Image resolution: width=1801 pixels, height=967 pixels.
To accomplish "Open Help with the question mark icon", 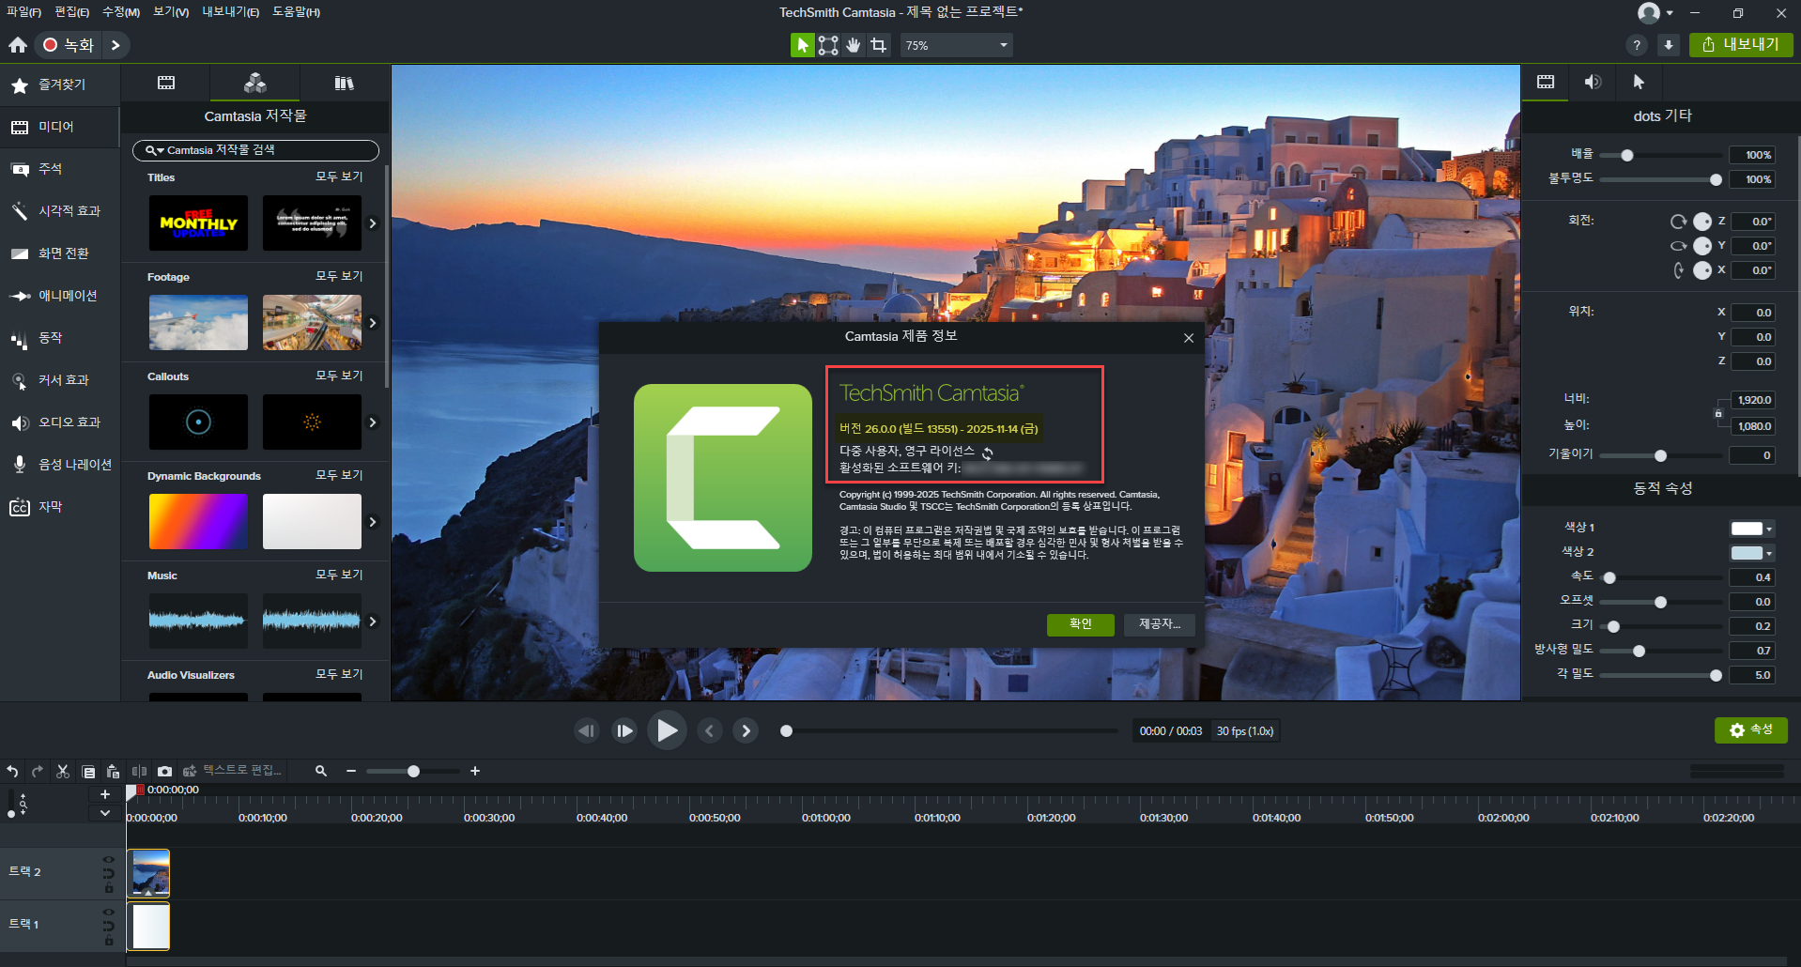I will click(x=1637, y=45).
